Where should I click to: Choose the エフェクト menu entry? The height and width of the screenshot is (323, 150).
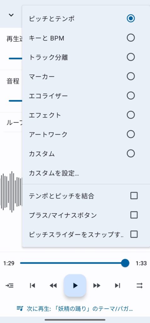point(86,115)
